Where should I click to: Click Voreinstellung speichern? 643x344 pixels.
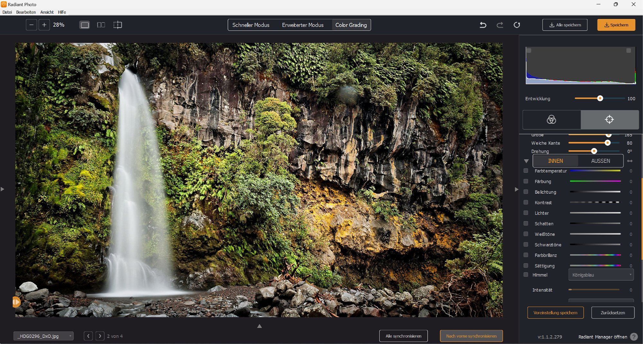(555, 312)
